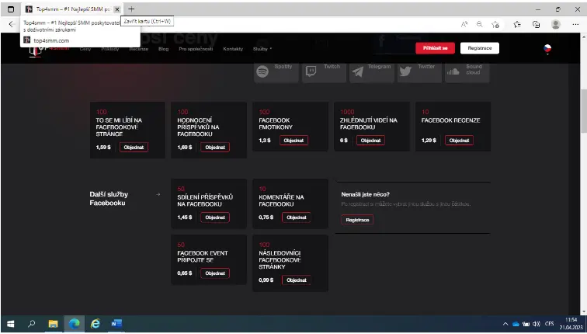Select the Twitch service tile
The height and width of the screenshot is (334, 587).
[325, 73]
